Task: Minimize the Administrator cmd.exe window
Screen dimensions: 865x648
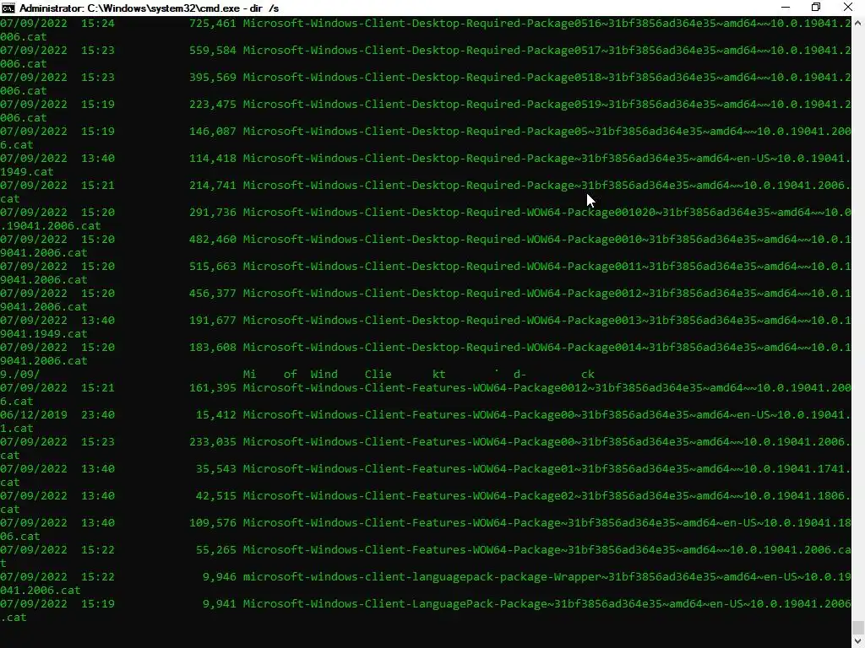Action: pyautogui.click(x=785, y=8)
